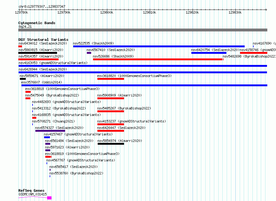Click the purple bar under nsv6574327 (Sedlazeck2020)
Image resolution: width=276 pixels, height=201 pixels.
pos(50,131)
